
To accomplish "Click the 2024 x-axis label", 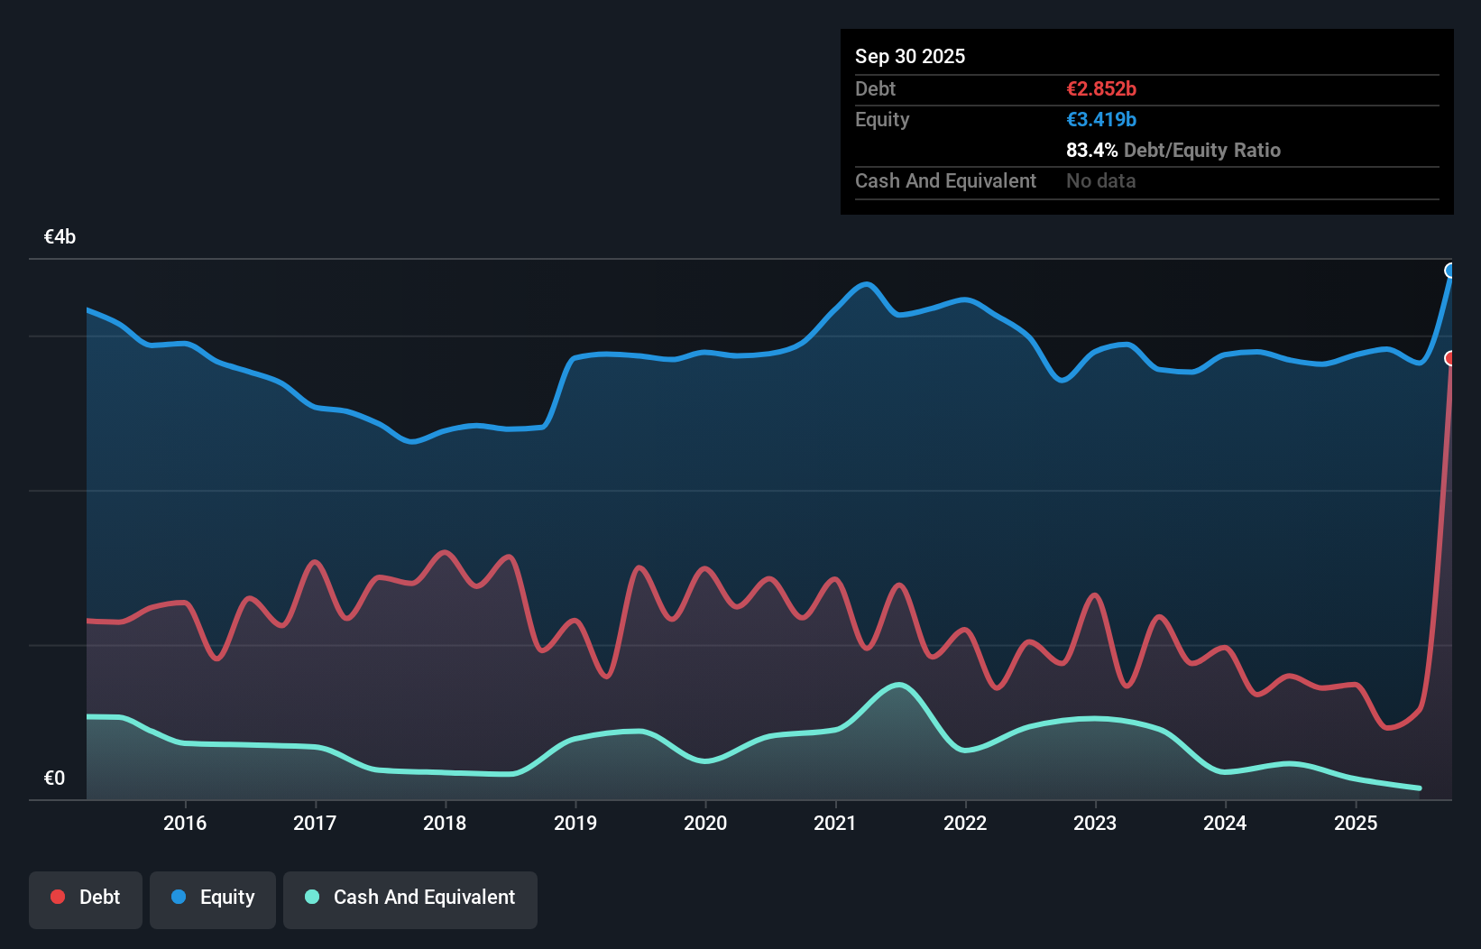I will pos(1225,823).
